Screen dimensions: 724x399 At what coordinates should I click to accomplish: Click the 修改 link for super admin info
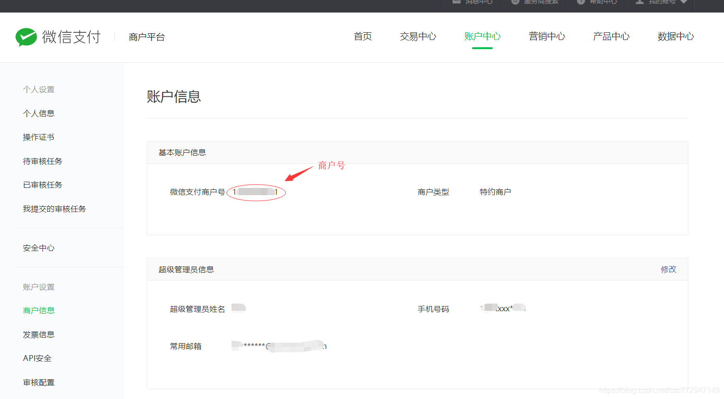tap(669, 269)
